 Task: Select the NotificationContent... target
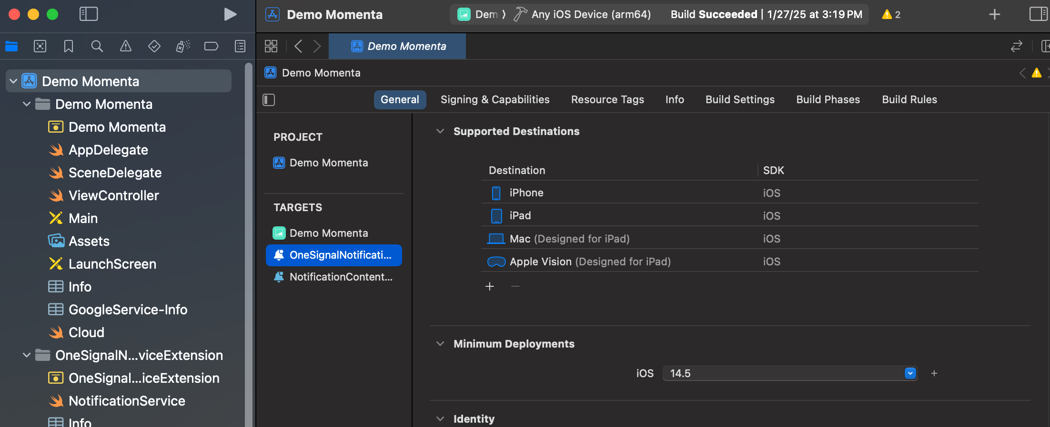click(x=334, y=277)
